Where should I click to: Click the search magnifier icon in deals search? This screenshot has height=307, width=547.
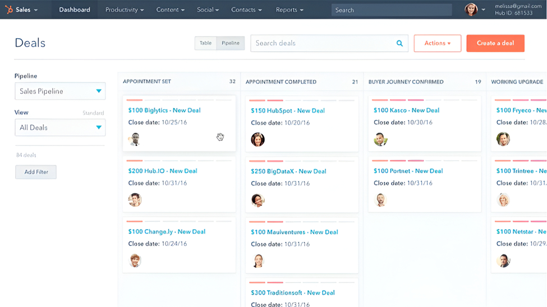[399, 43]
